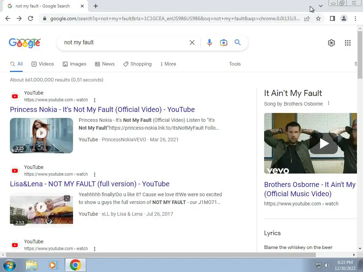Click the horizontal scrollbar right arrow
Viewport: 363px width, 272px height.
[x=354, y=255]
